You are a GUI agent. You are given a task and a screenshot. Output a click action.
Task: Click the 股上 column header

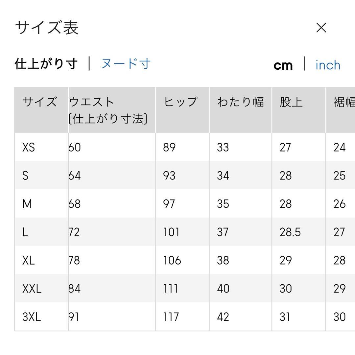(291, 102)
